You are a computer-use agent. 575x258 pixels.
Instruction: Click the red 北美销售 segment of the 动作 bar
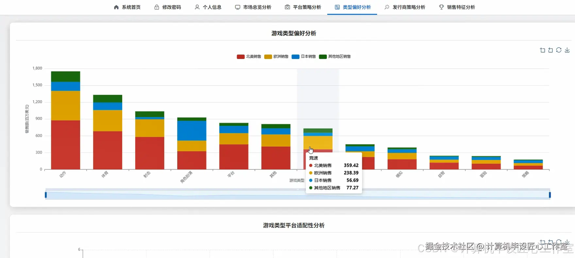(x=65, y=145)
